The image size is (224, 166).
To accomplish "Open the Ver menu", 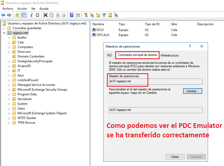I will click(x=33, y=9).
